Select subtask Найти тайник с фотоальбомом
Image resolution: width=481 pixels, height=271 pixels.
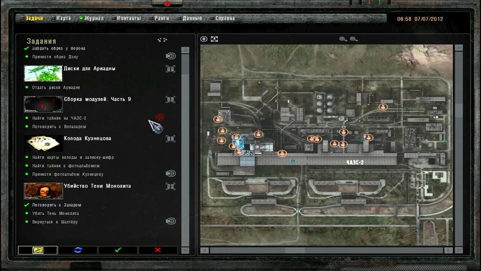66,166
